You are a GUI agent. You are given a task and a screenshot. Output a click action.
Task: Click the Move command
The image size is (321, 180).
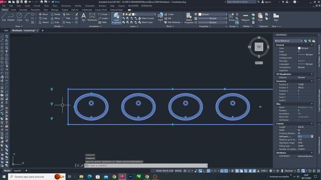point(43,14)
